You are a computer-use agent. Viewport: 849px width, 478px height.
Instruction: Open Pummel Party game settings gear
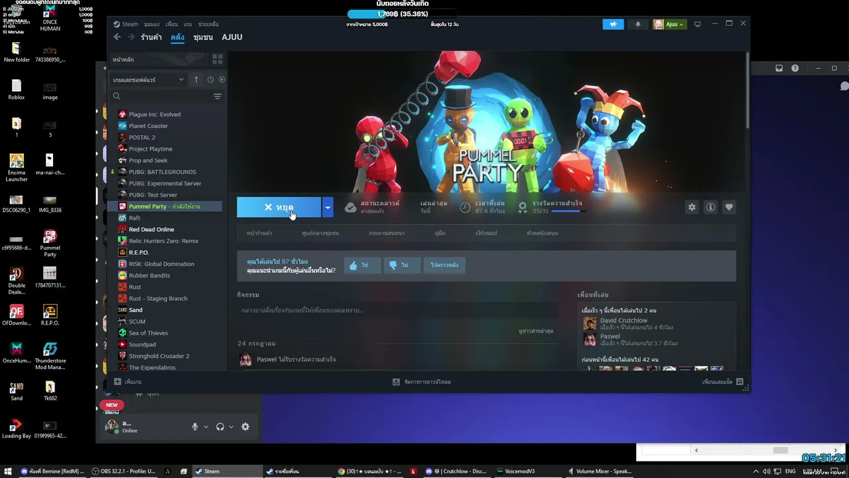coord(692,207)
